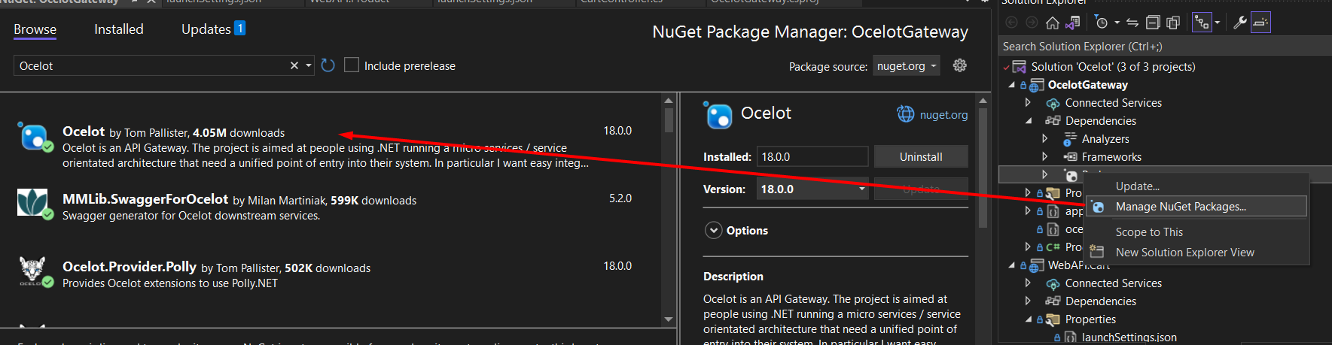Click the Properties wrench icon in Solution Explorer
This screenshot has height=345, width=1332.
click(1239, 23)
